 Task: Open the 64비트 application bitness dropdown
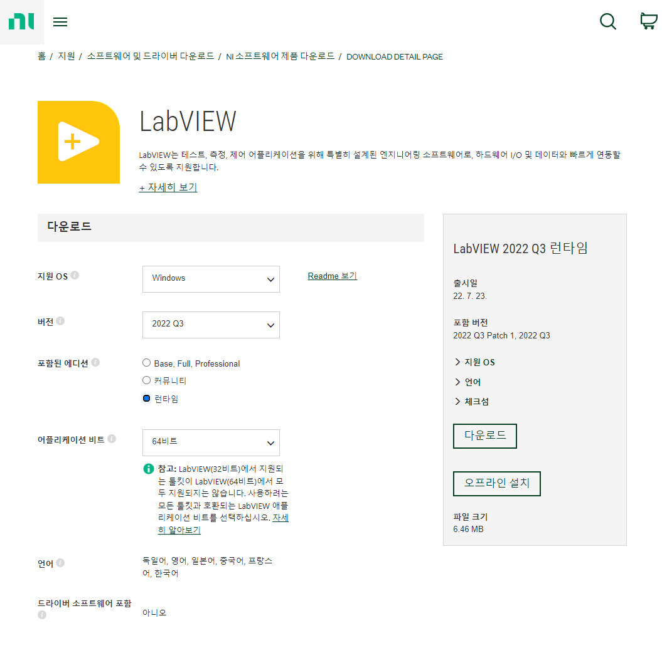click(x=211, y=442)
